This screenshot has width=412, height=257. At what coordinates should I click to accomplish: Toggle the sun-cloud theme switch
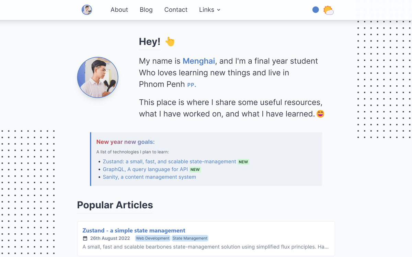[328, 10]
